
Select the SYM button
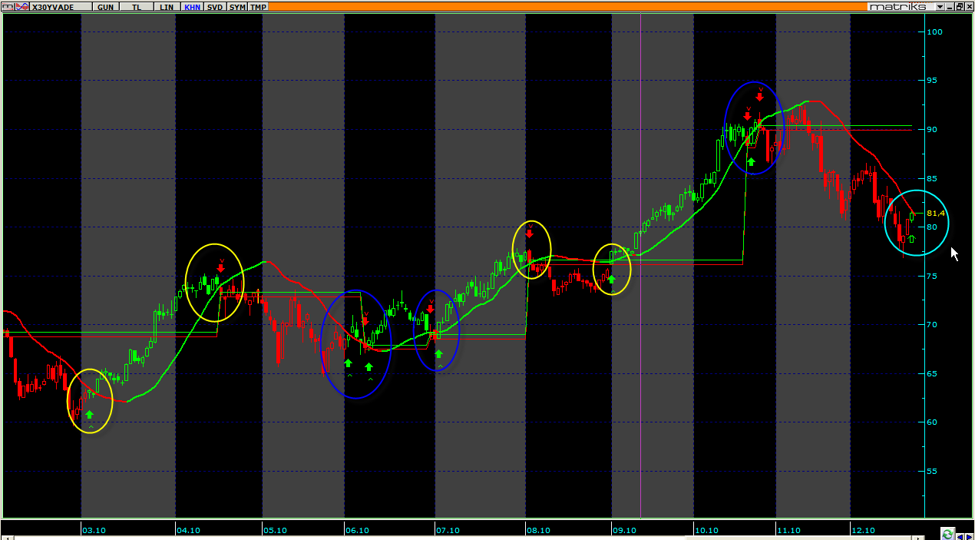tap(238, 6)
